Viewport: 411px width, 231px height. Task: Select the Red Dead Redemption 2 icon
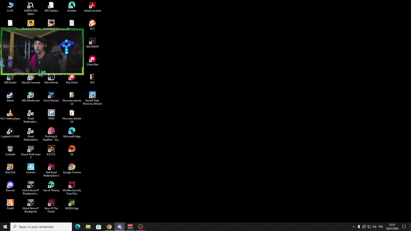click(51, 170)
